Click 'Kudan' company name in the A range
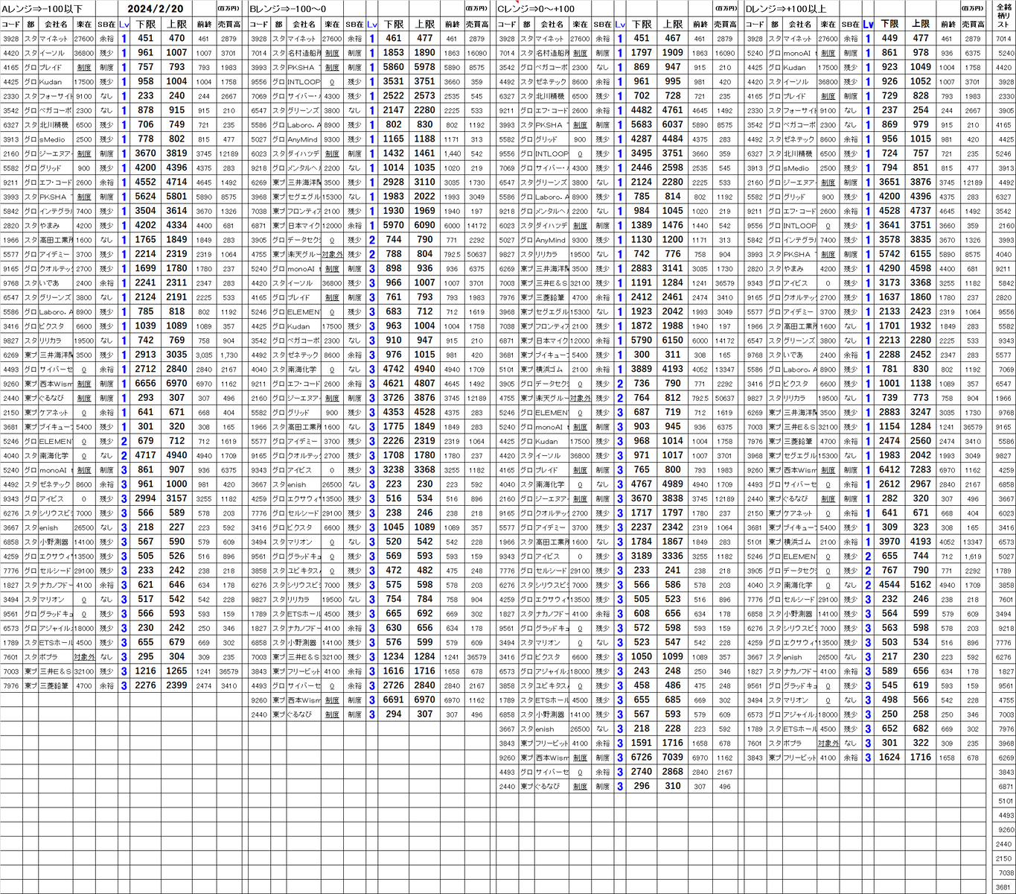The image size is (1016, 894). [x=51, y=82]
